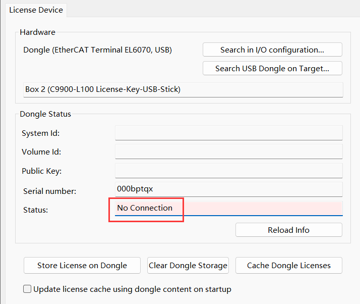Enable update license cache on startup checkbox
The image size is (360, 304).
click(27, 289)
